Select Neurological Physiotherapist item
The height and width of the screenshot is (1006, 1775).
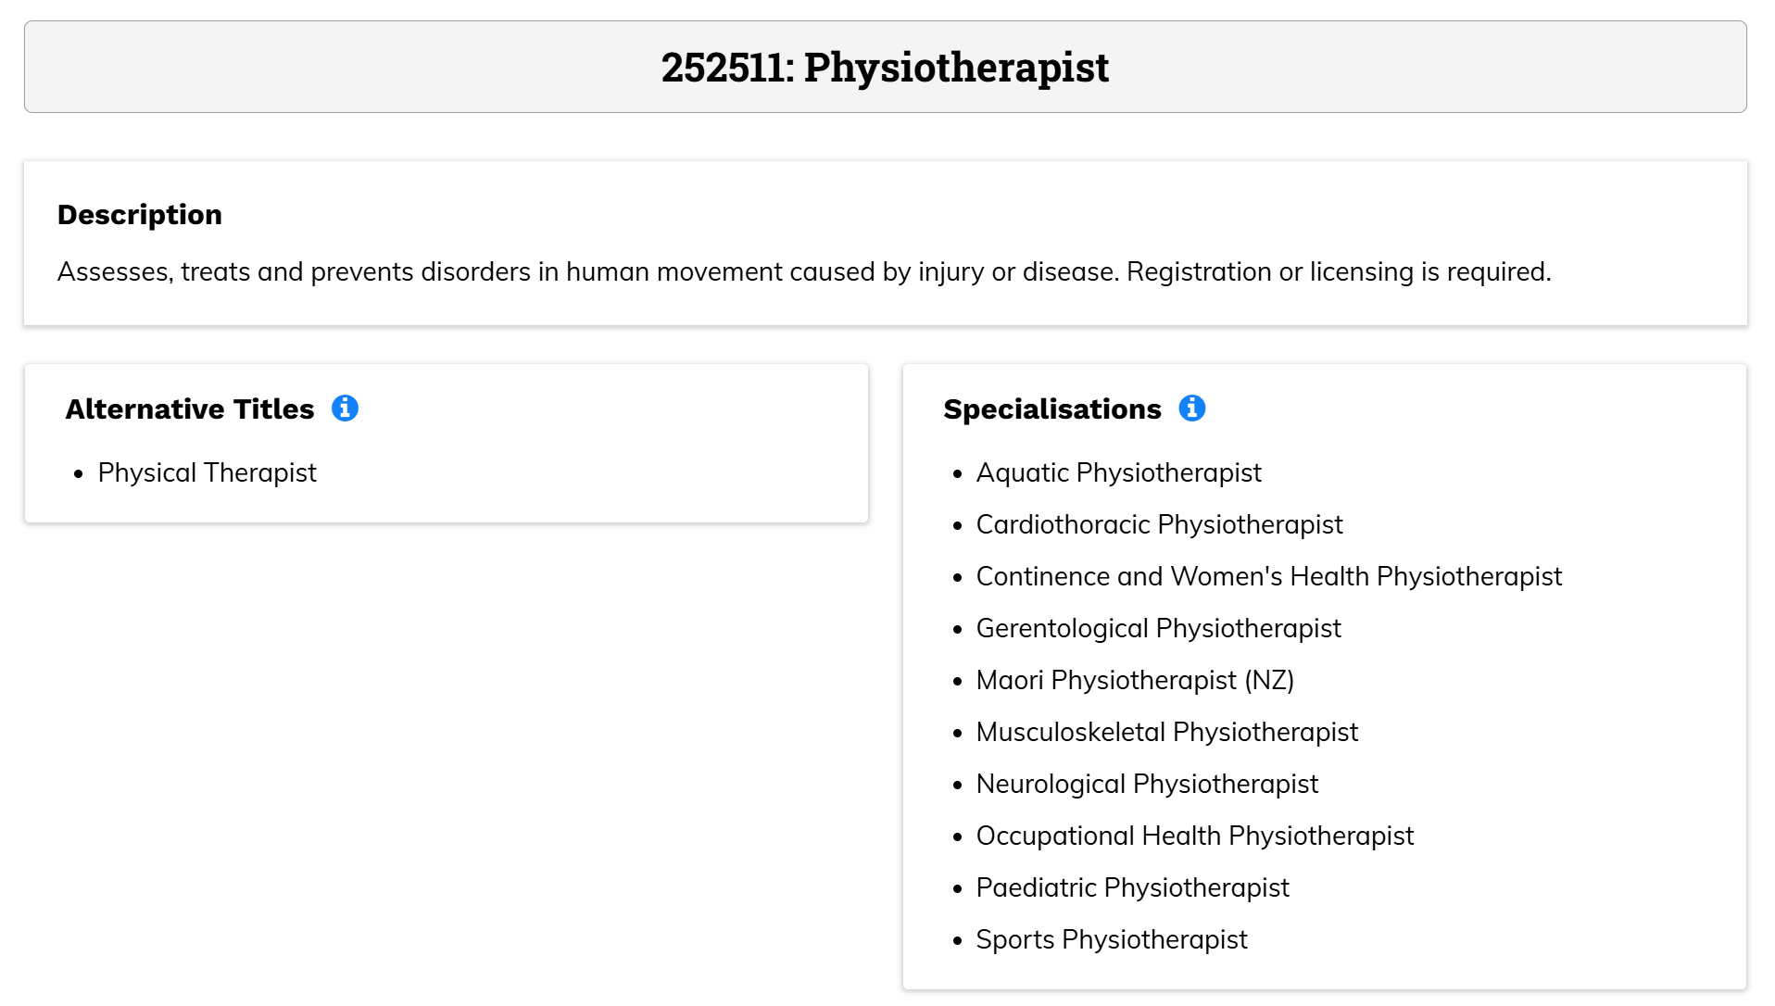[1147, 785]
